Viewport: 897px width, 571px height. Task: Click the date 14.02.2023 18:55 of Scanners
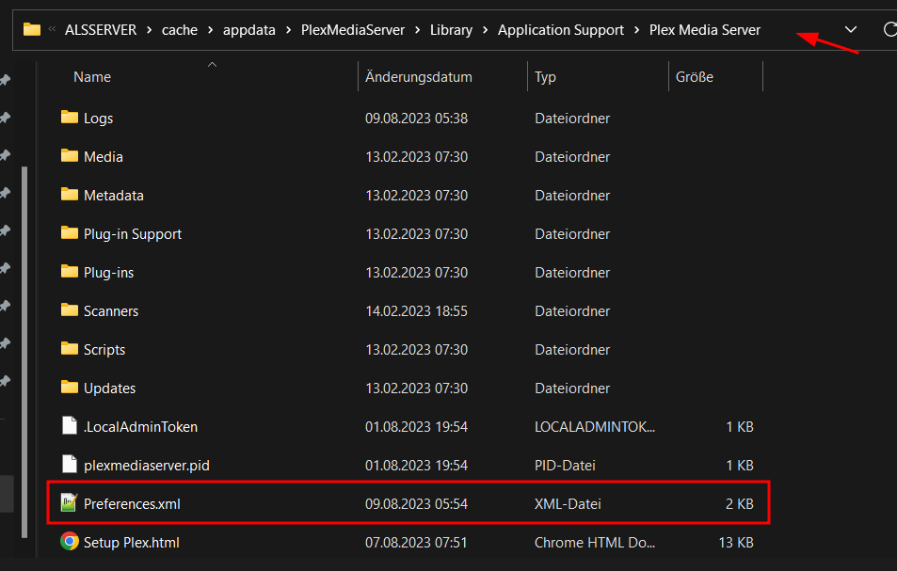coord(416,311)
